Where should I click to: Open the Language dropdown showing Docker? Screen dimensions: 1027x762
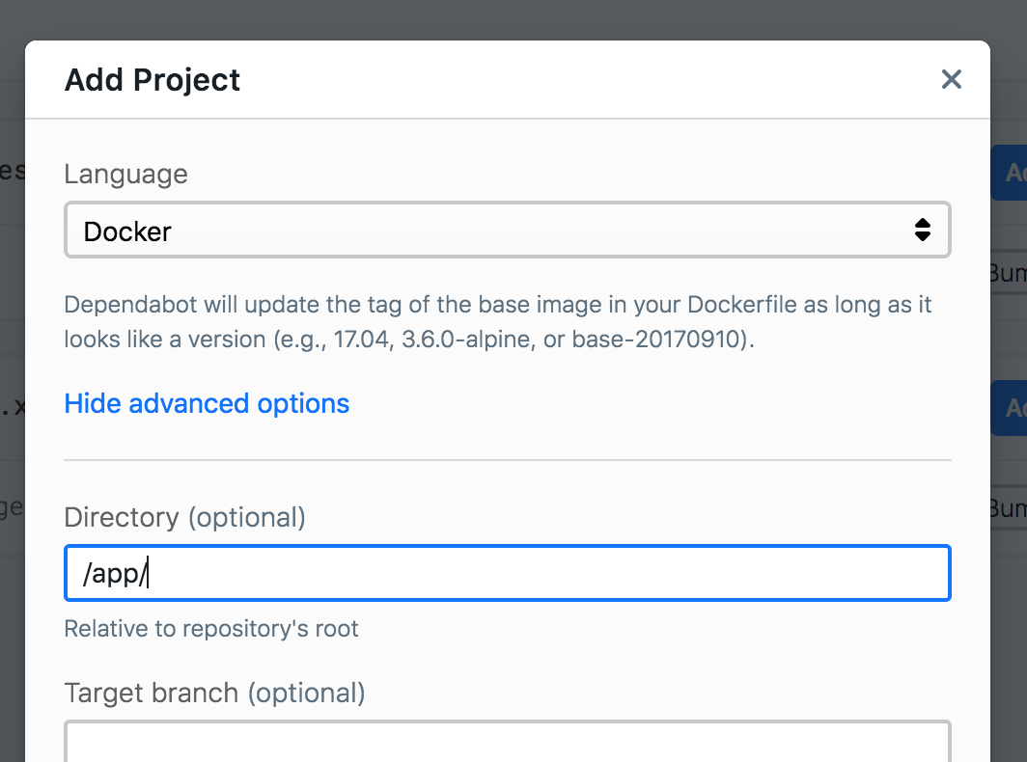508,230
